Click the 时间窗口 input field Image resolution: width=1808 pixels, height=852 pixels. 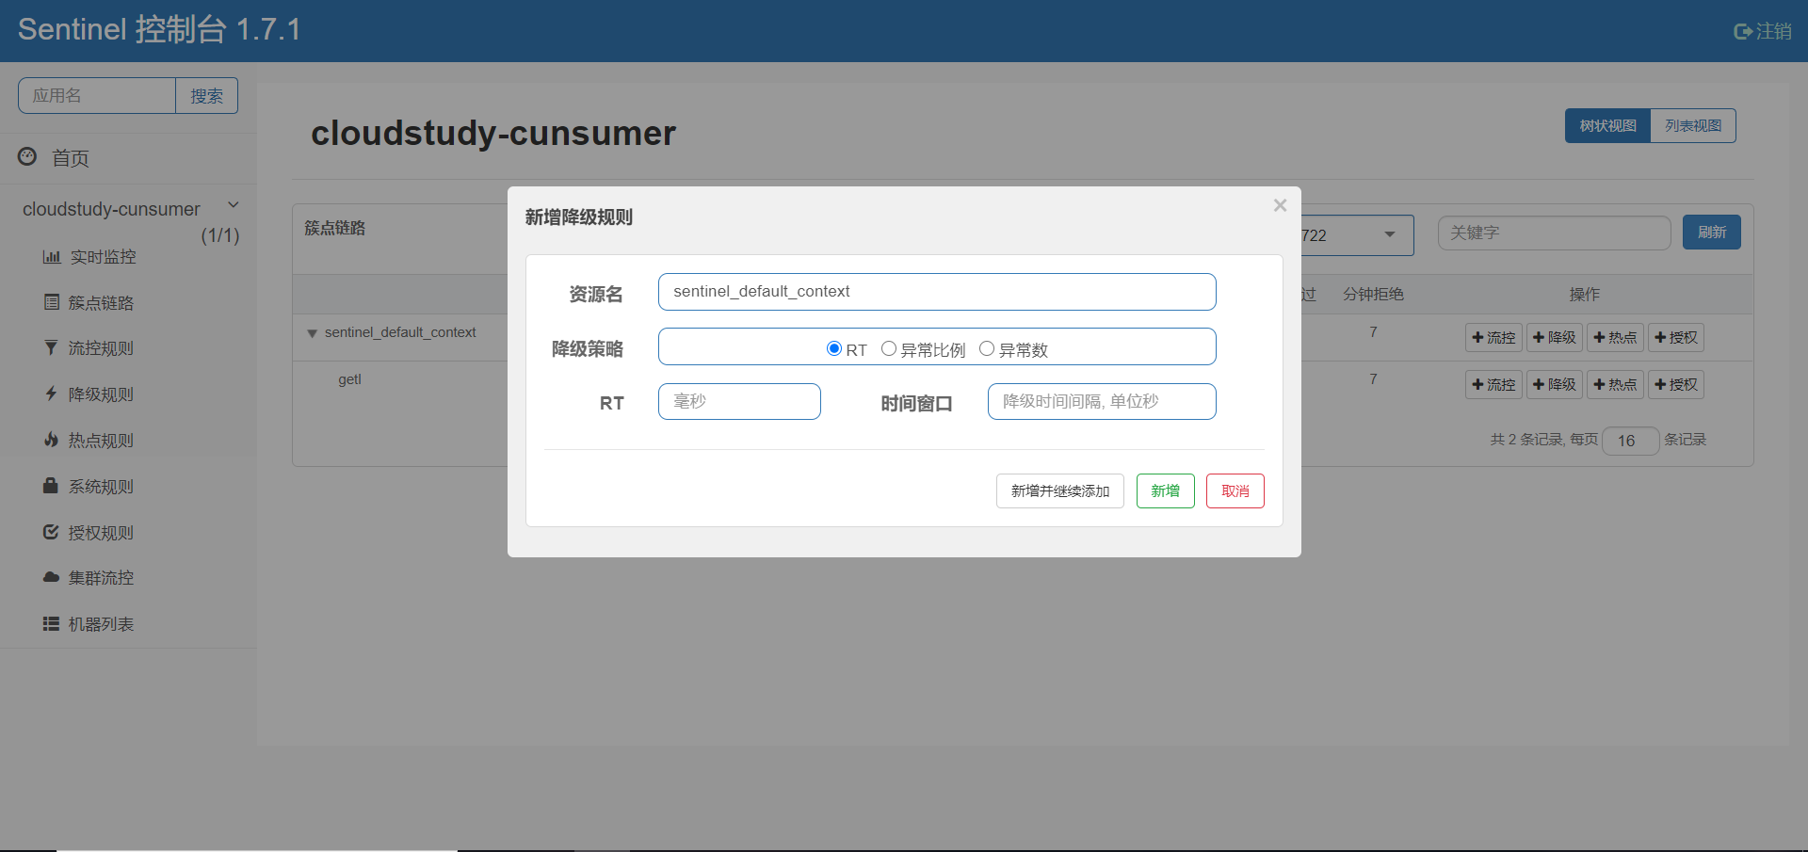(1102, 402)
